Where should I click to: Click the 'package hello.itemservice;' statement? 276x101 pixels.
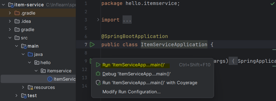coord(141,4)
